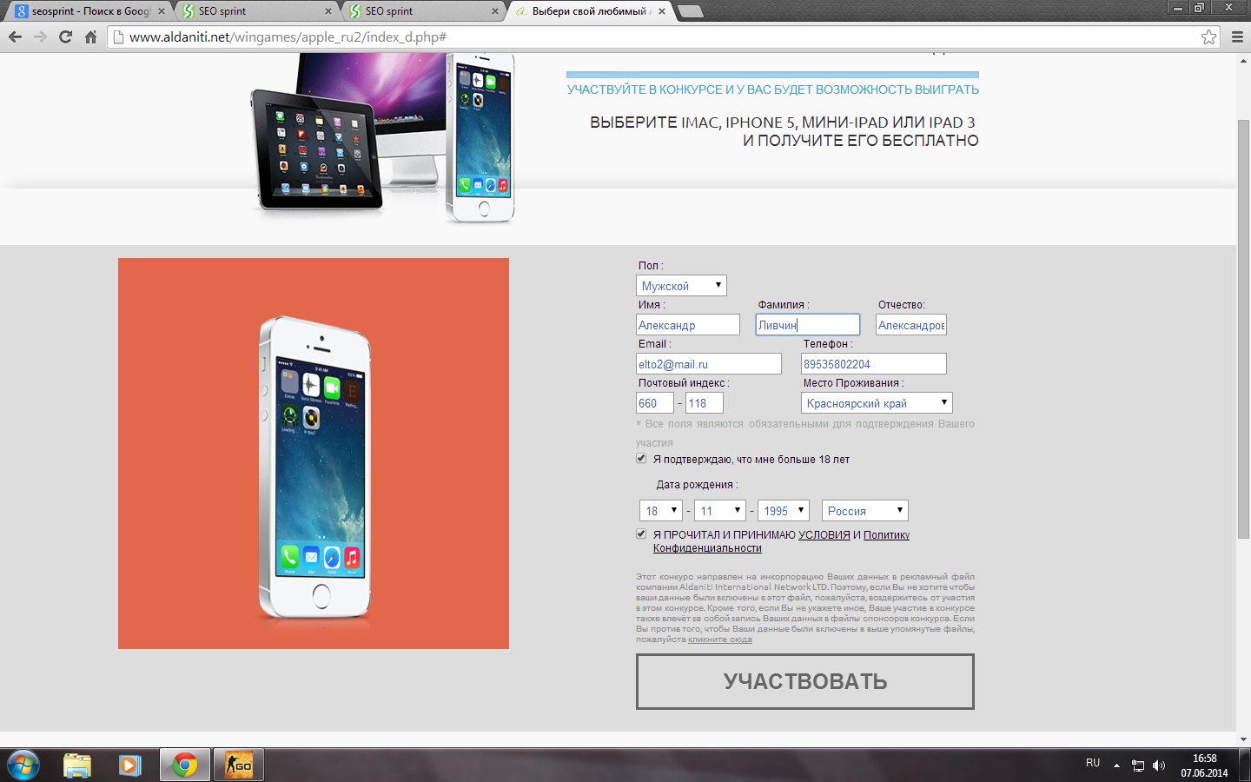Click the 'кликните сюда' opt-out link
1251x782 pixels.
(720, 640)
